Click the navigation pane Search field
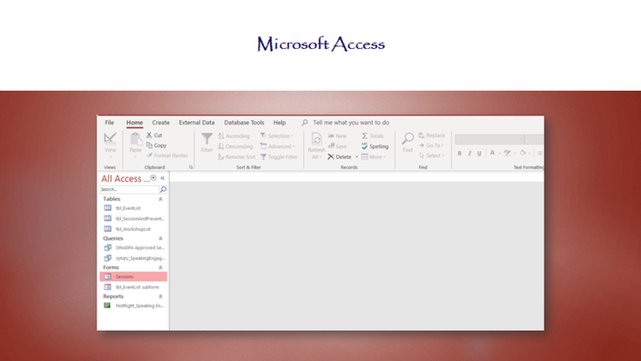The image size is (641, 361). 129,189
